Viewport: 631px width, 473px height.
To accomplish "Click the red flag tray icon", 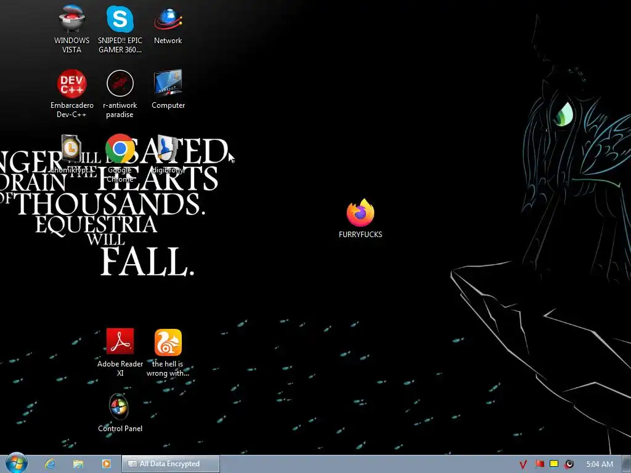I will pos(539,464).
